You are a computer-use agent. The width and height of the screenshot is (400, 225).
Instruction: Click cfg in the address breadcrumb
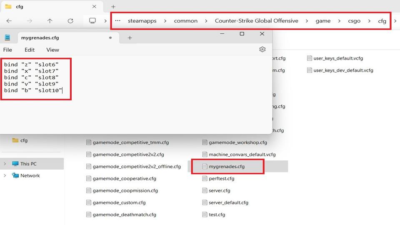382,21
